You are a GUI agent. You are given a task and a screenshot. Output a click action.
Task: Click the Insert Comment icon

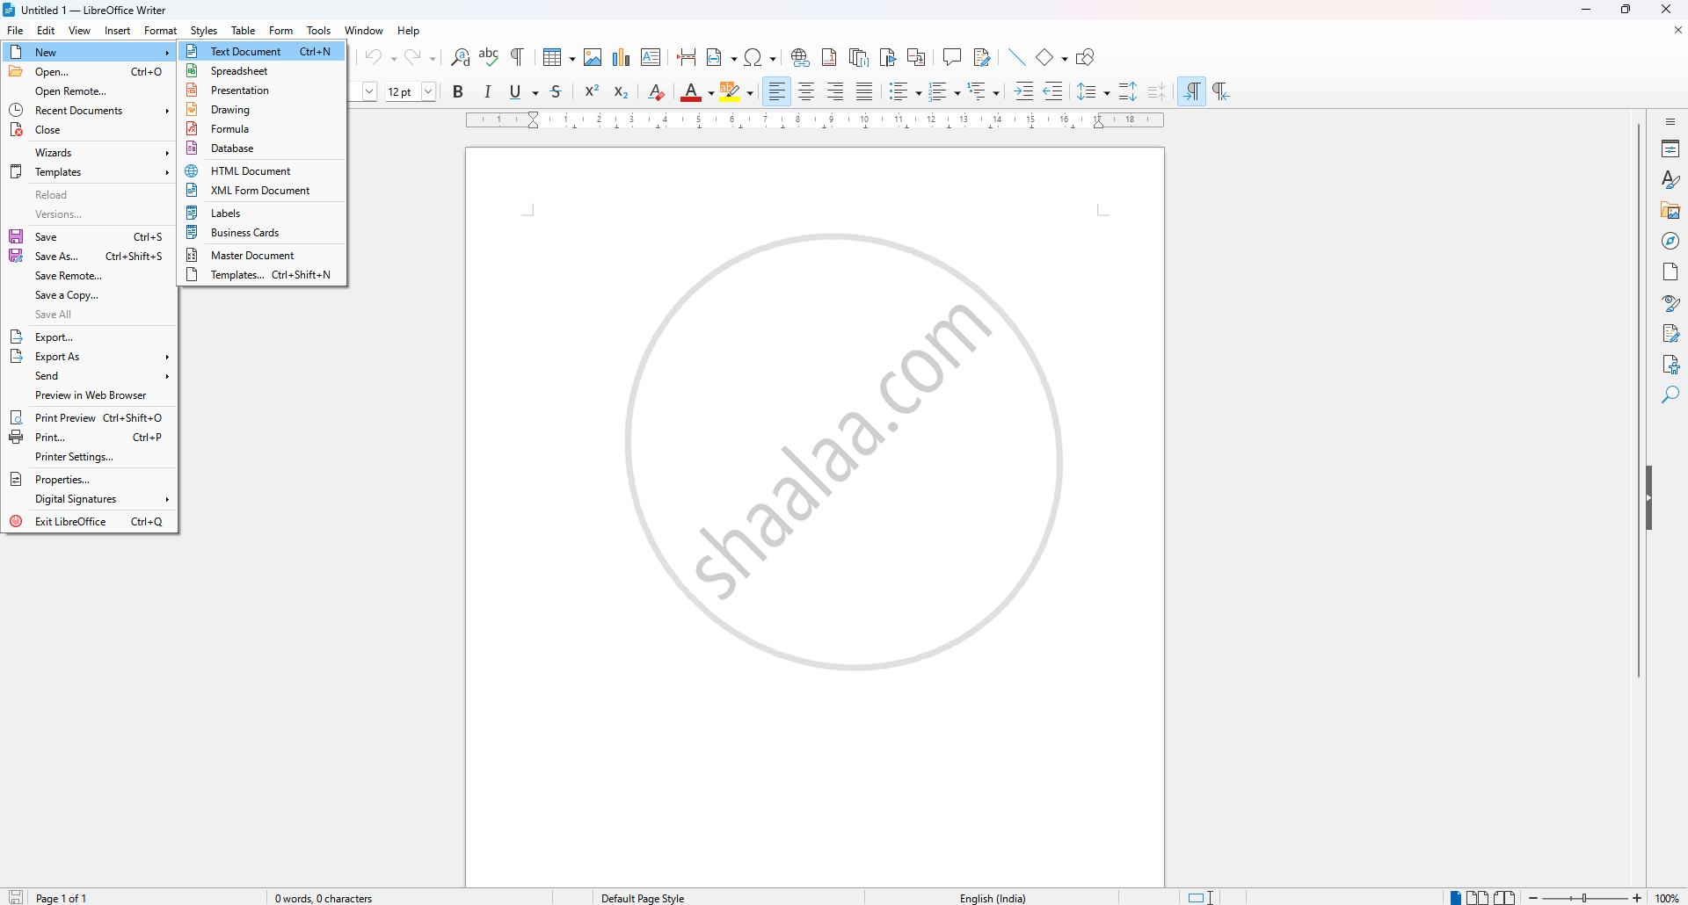(x=951, y=58)
